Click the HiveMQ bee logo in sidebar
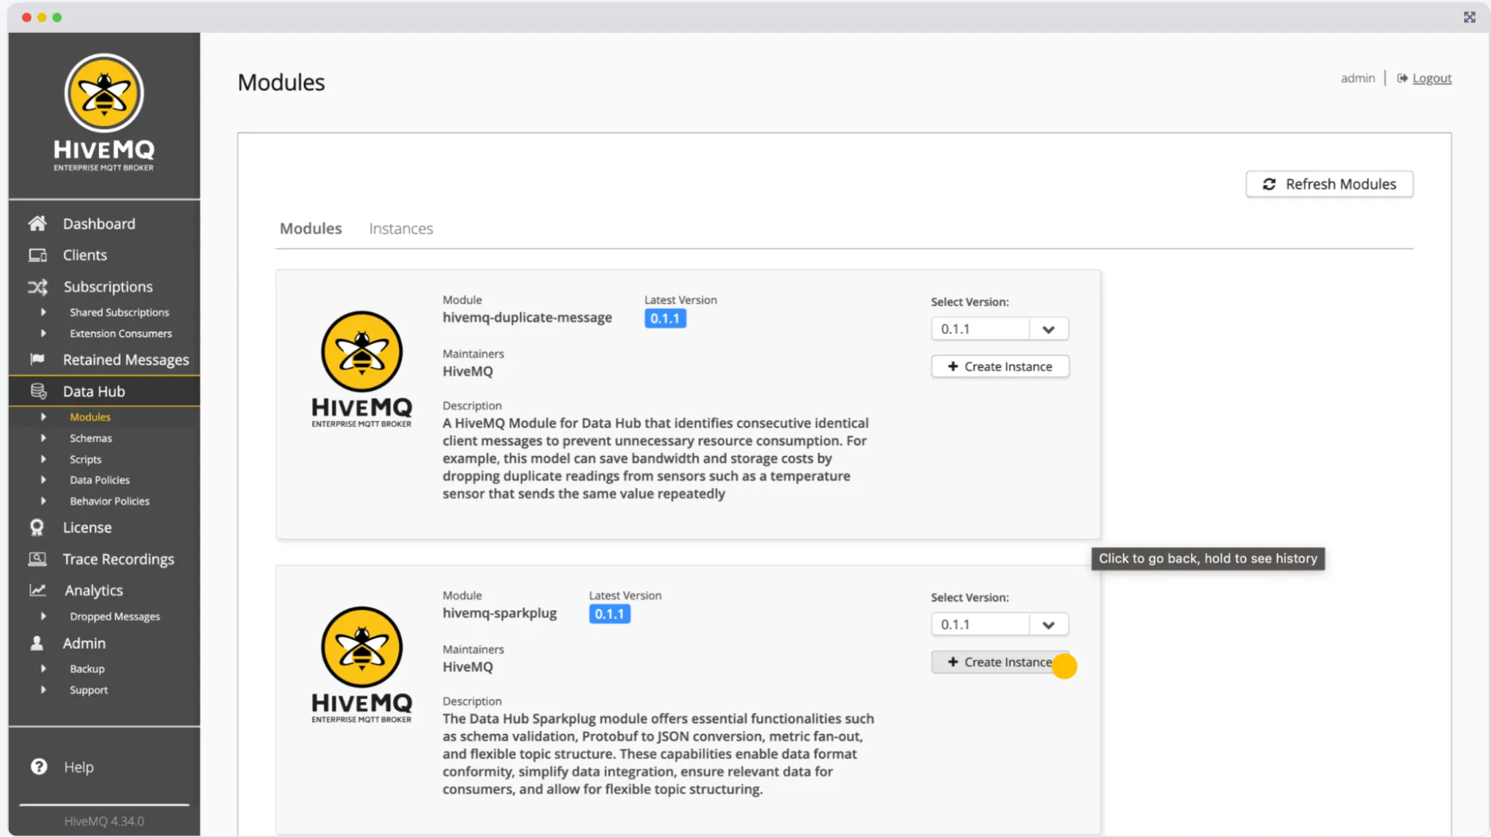Image resolution: width=1491 pixels, height=837 pixels. point(104,113)
